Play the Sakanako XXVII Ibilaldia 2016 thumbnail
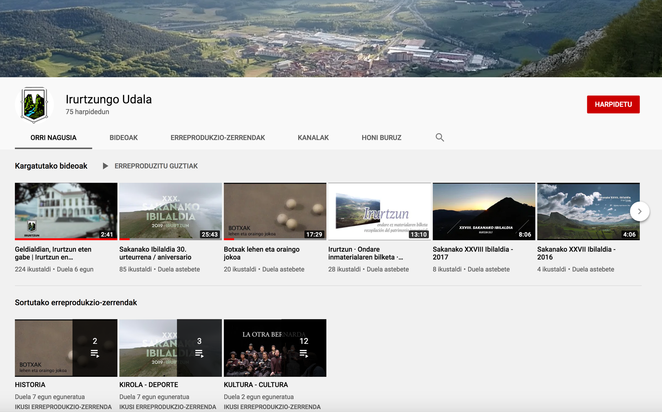Image resolution: width=662 pixels, height=412 pixels. tap(588, 211)
